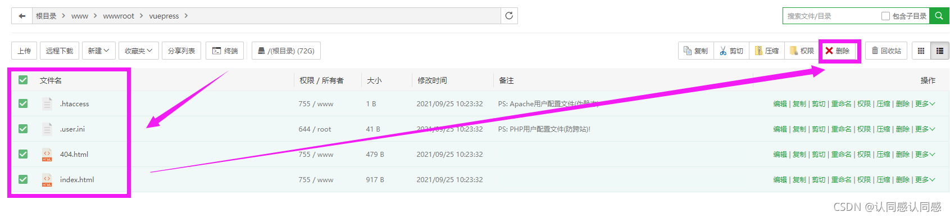
Task: Open the .htaccess file name
Action: point(74,103)
